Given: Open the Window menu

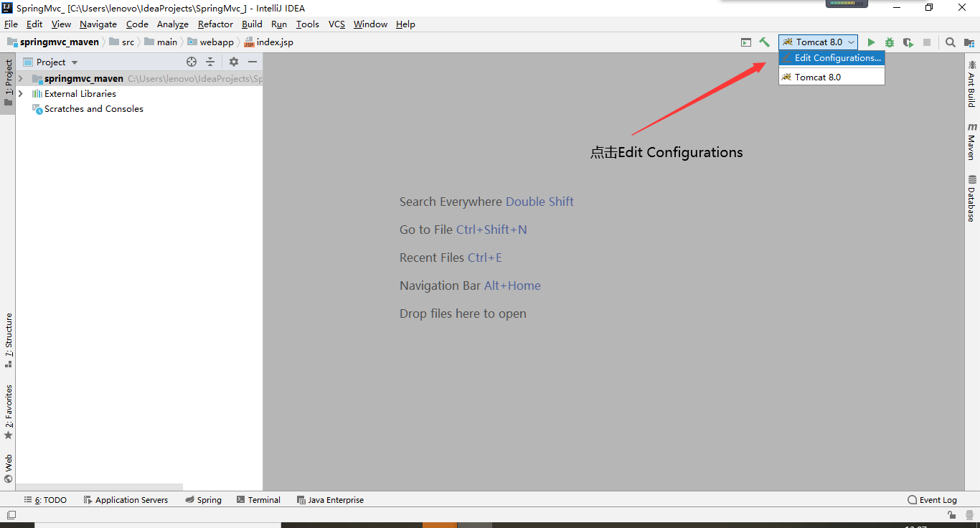Looking at the screenshot, I should pyautogui.click(x=370, y=24).
